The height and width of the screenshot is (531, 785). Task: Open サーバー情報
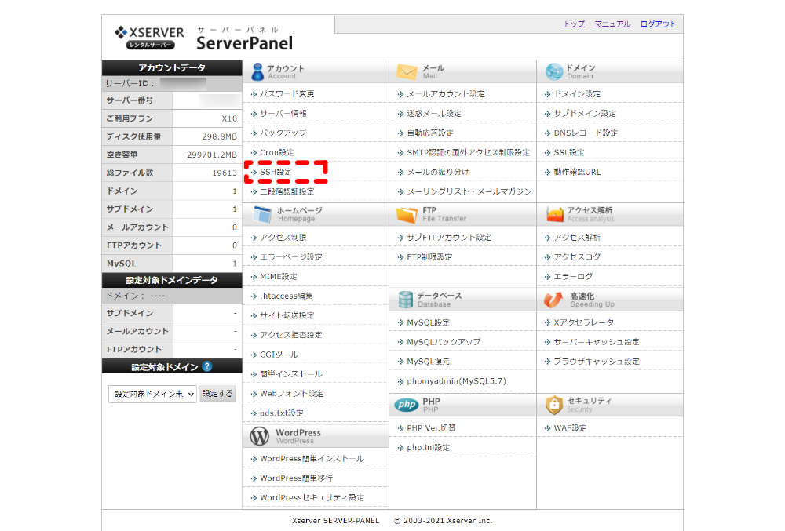tap(283, 114)
